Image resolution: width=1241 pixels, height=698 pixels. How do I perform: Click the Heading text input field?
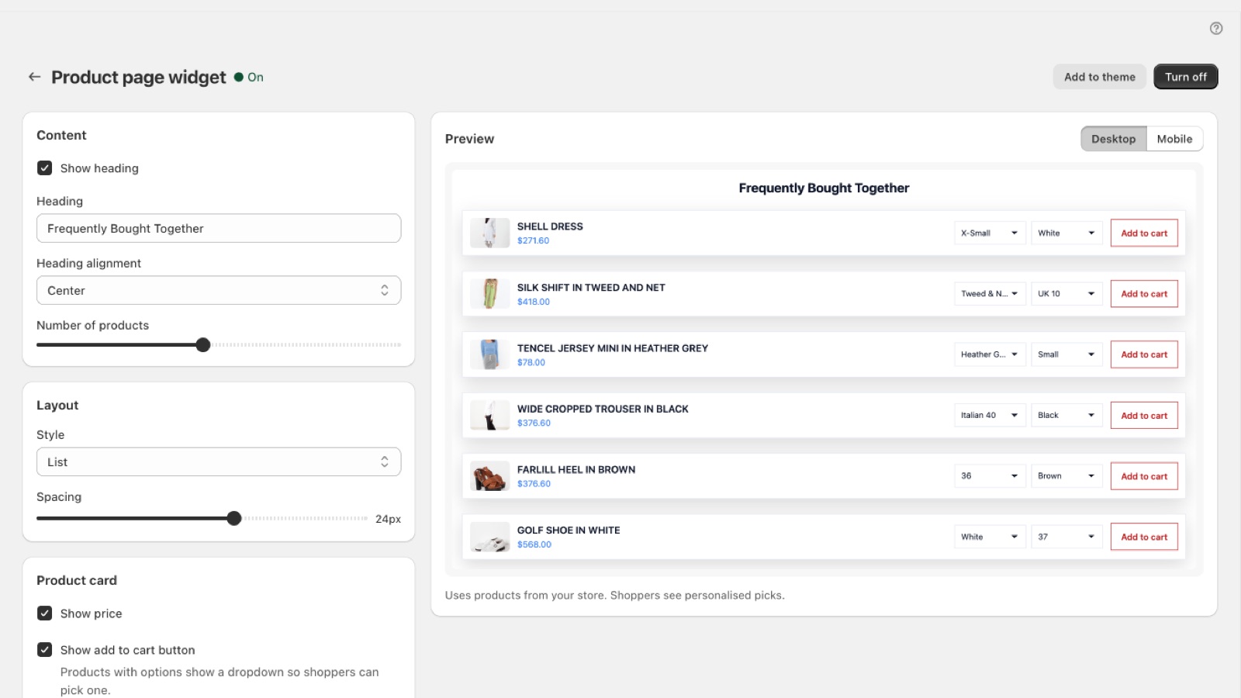click(x=219, y=228)
